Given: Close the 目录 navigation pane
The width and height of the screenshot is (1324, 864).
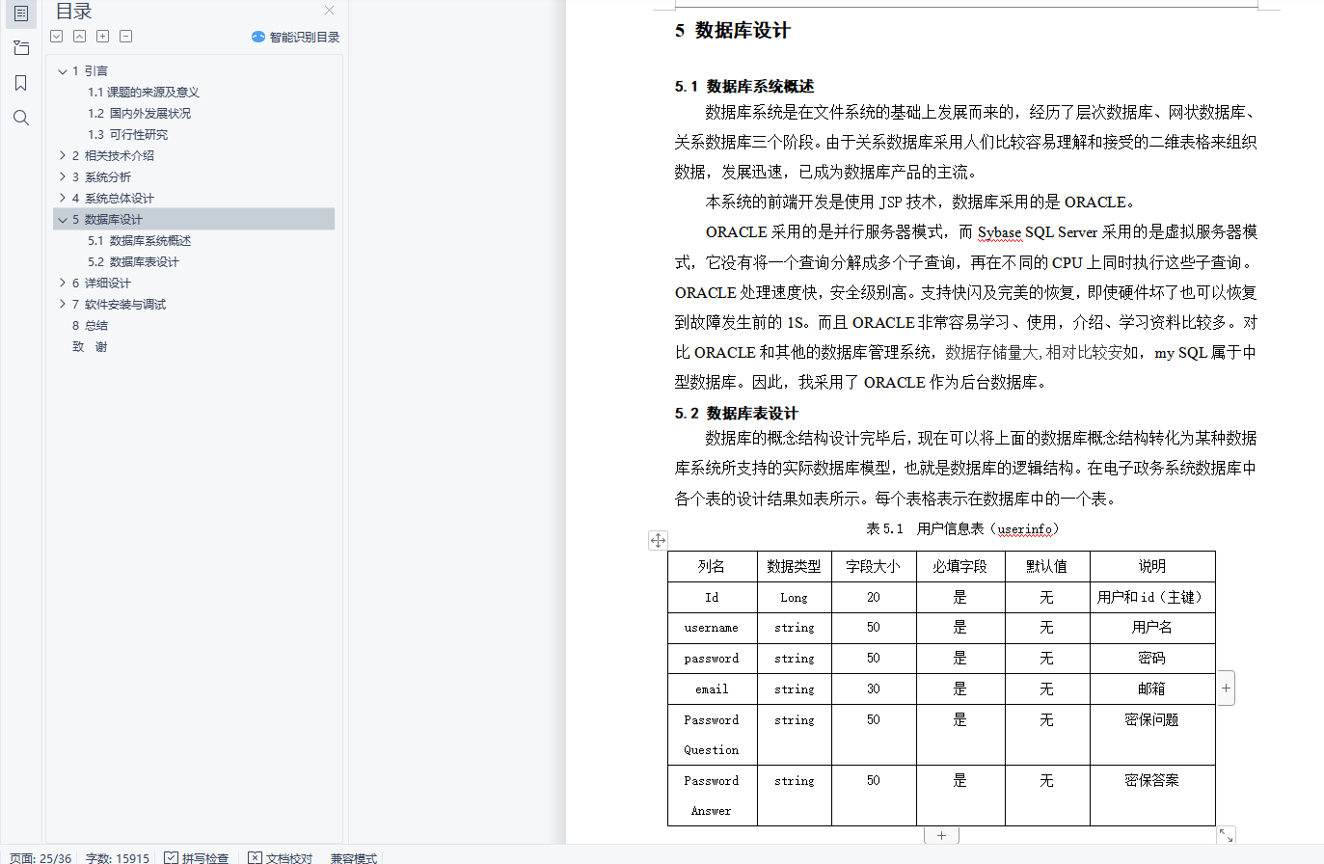Looking at the screenshot, I should (330, 11).
